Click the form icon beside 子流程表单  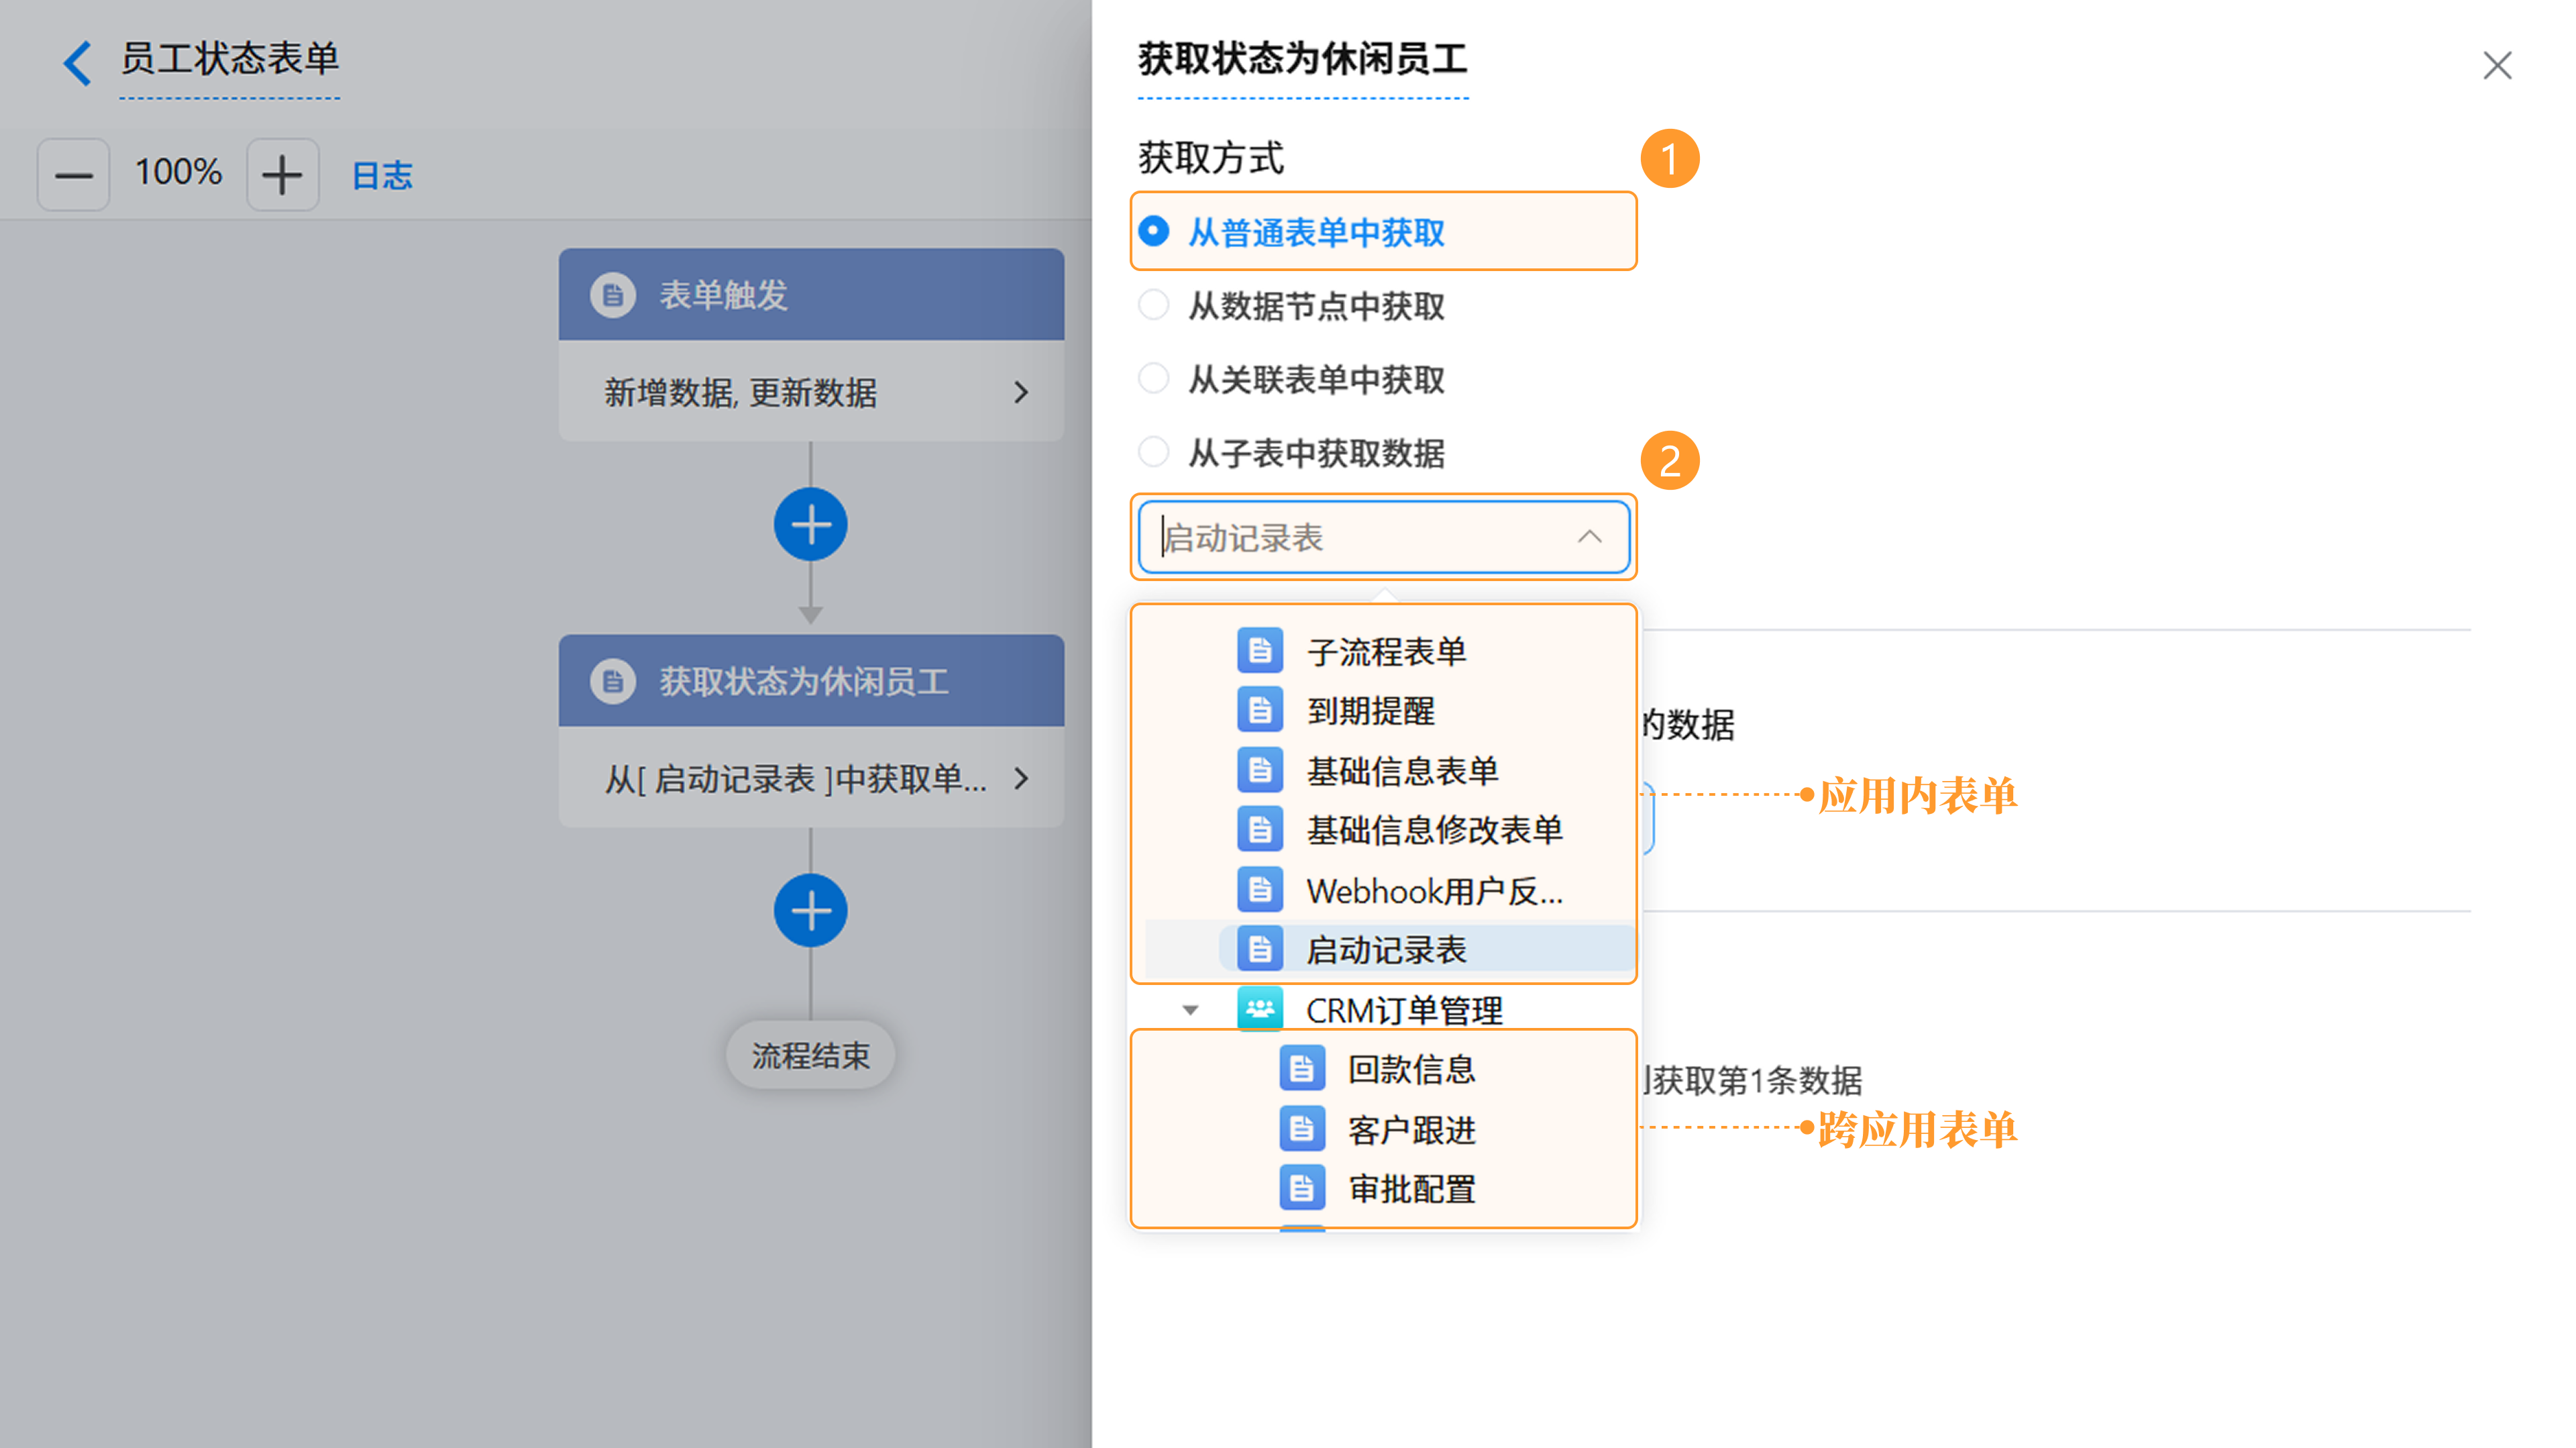pos(1260,651)
